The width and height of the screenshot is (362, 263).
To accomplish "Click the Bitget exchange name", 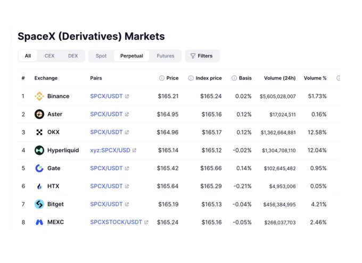I will click(x=55, y=204).
